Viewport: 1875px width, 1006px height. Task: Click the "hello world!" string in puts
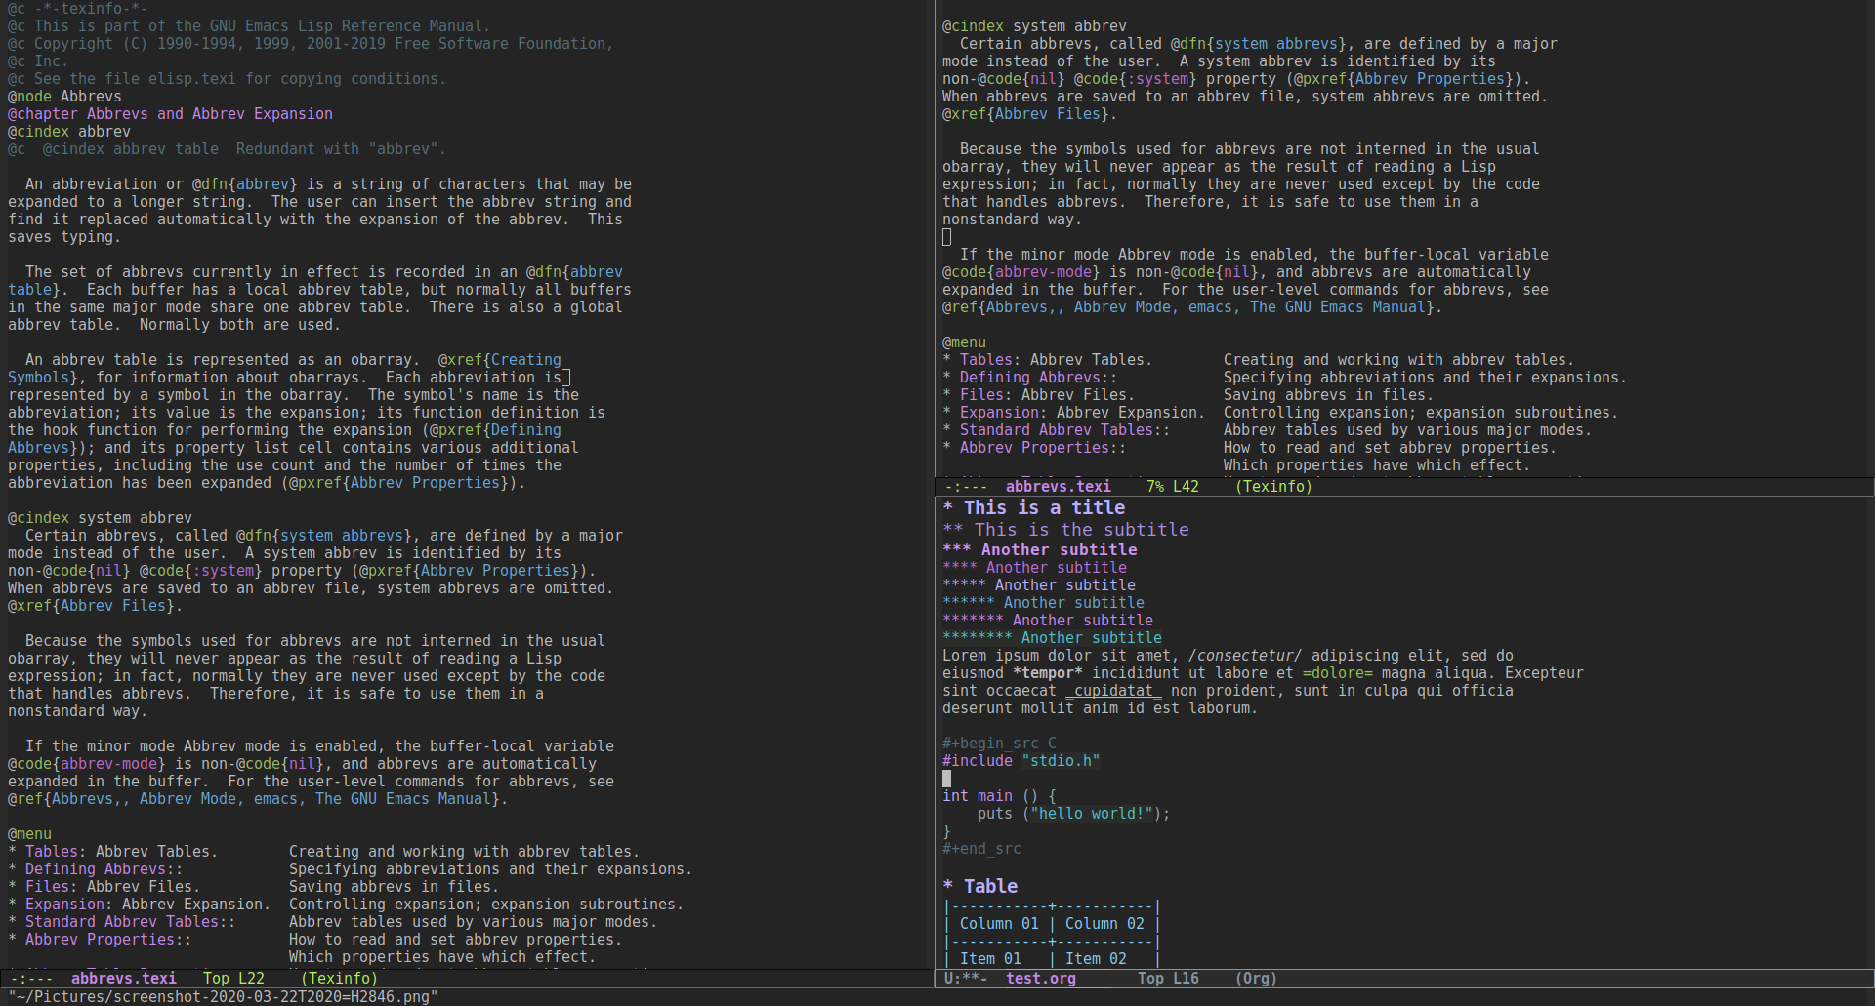click(1092, 813)
